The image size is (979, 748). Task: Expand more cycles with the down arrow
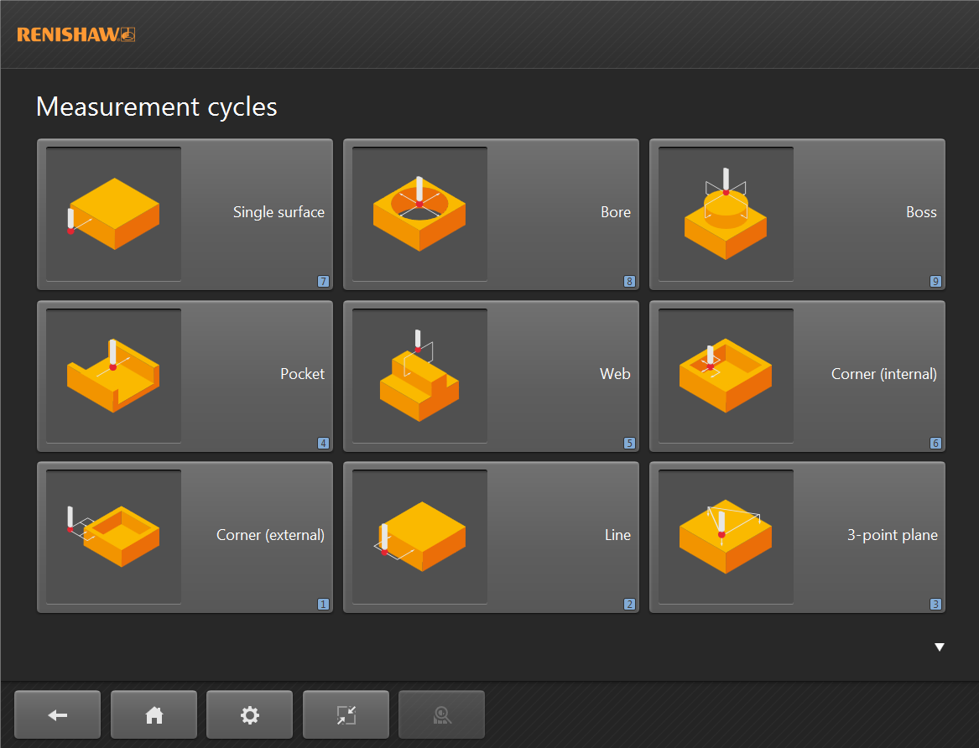click(940, 647)
